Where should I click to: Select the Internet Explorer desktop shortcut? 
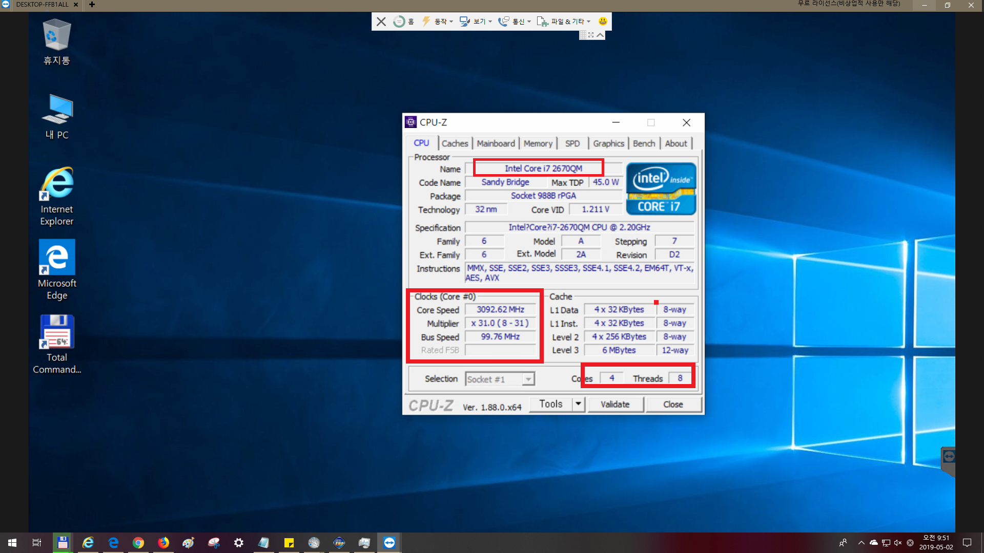point(57,197)
